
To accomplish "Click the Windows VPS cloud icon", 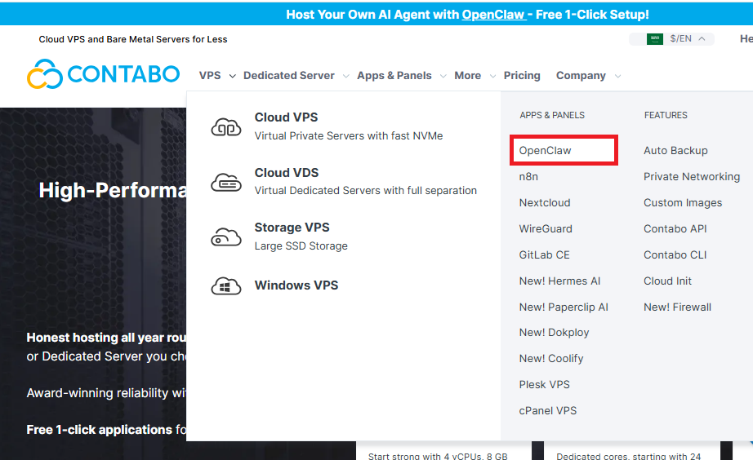I will coord(226,286).
